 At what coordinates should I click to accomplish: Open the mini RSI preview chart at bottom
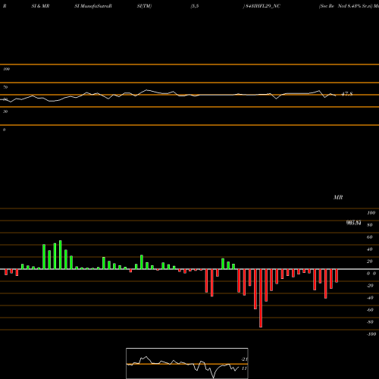coord(187,363)
